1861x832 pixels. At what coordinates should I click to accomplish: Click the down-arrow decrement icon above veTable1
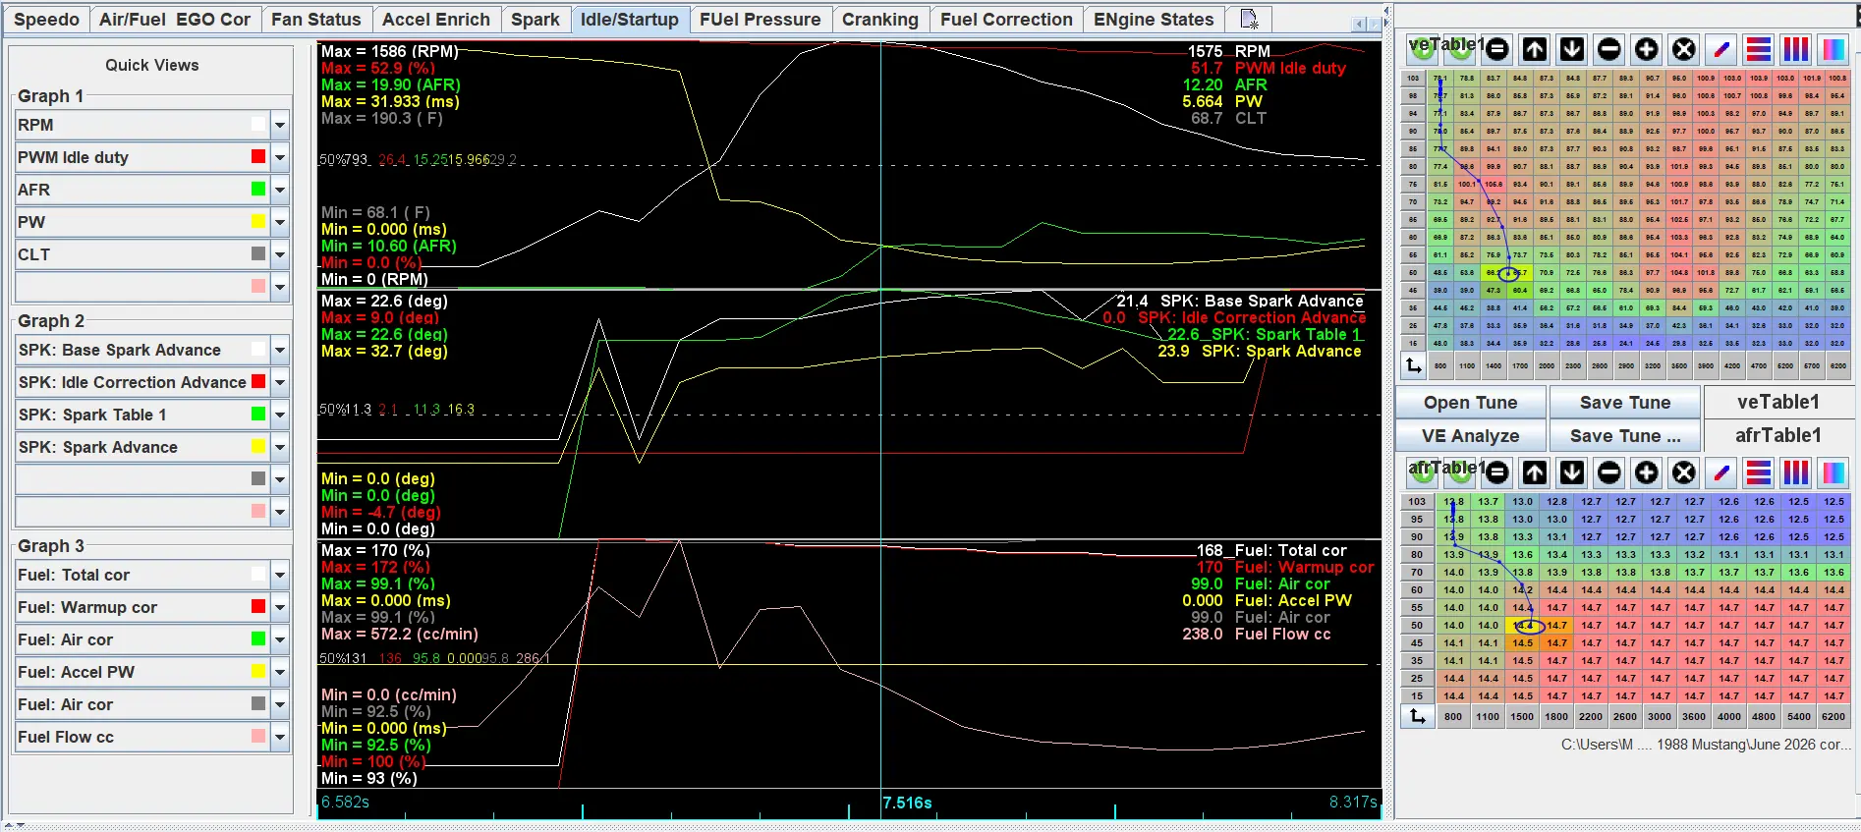(1572, 49)
